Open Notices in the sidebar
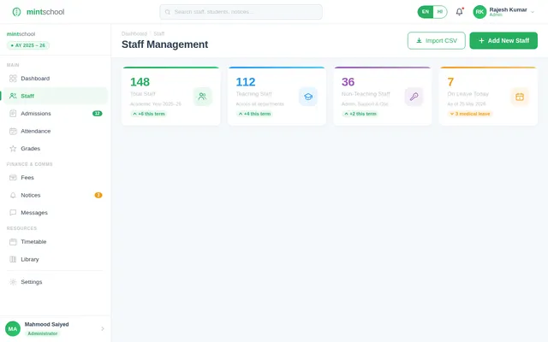Screen dimensions: 548x342 coord(31,195)
